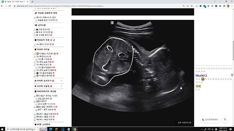Screen dimensions: 234x131
Task: Click the Windows taskbar search box
Action: point(23,129)
